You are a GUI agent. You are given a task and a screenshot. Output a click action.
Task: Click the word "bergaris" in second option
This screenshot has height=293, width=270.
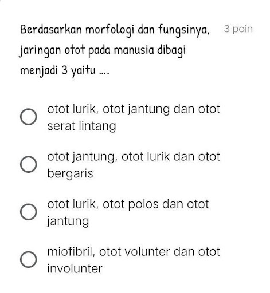pyautogui.click(x=70, y=174)
